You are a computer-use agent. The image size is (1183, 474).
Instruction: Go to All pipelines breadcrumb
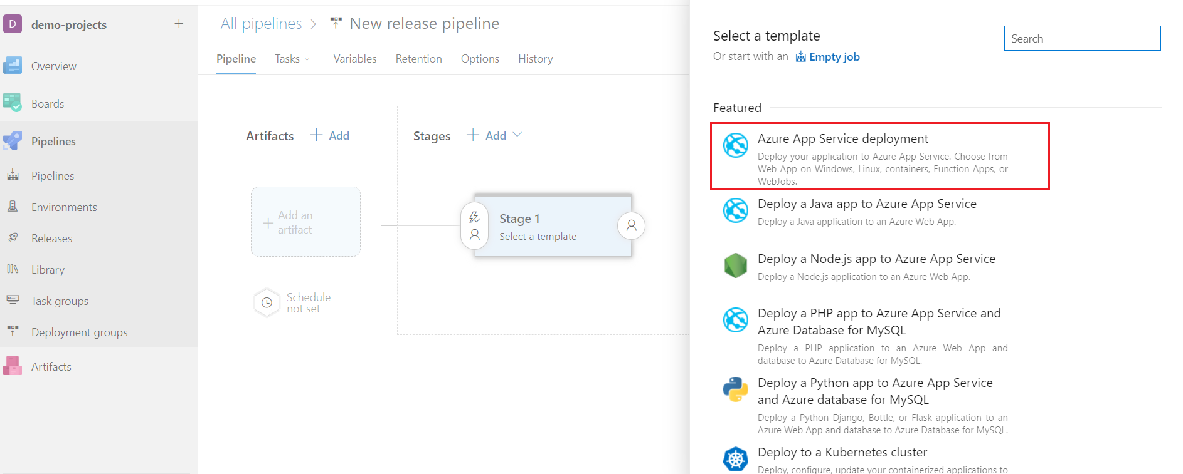261,24
